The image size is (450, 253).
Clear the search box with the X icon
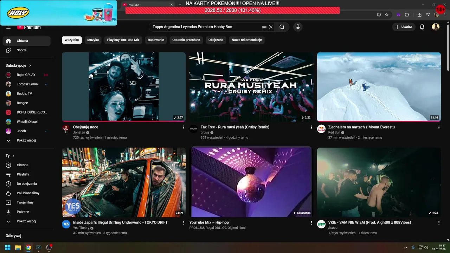point(271,27)
